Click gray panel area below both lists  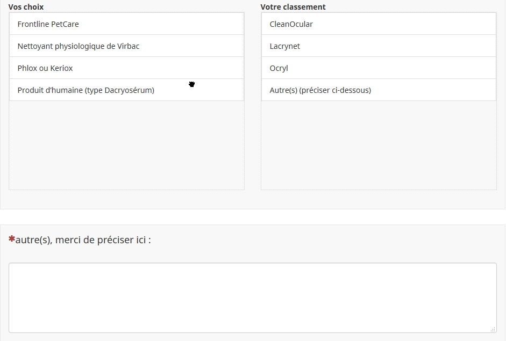[x=253, y=199]
